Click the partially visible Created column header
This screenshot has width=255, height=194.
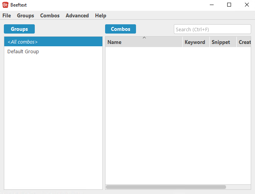point(244,42)
